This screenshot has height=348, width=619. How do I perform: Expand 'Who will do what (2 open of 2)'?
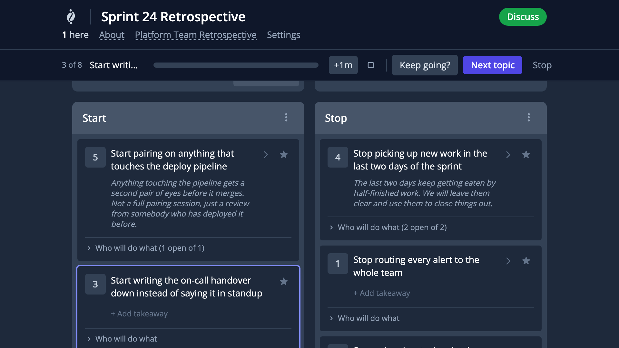[x=388, y=227]
